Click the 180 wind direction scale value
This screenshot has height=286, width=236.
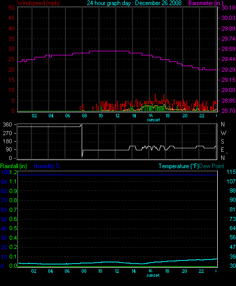point(7,141)
